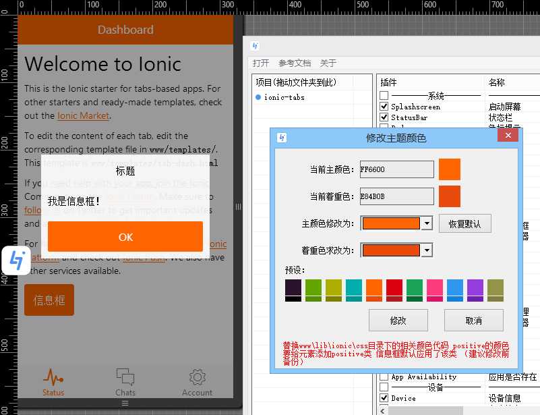This screenshot has height=415, width=540.
Task: Select the dark purple preset color
Action: coord(293,290)
